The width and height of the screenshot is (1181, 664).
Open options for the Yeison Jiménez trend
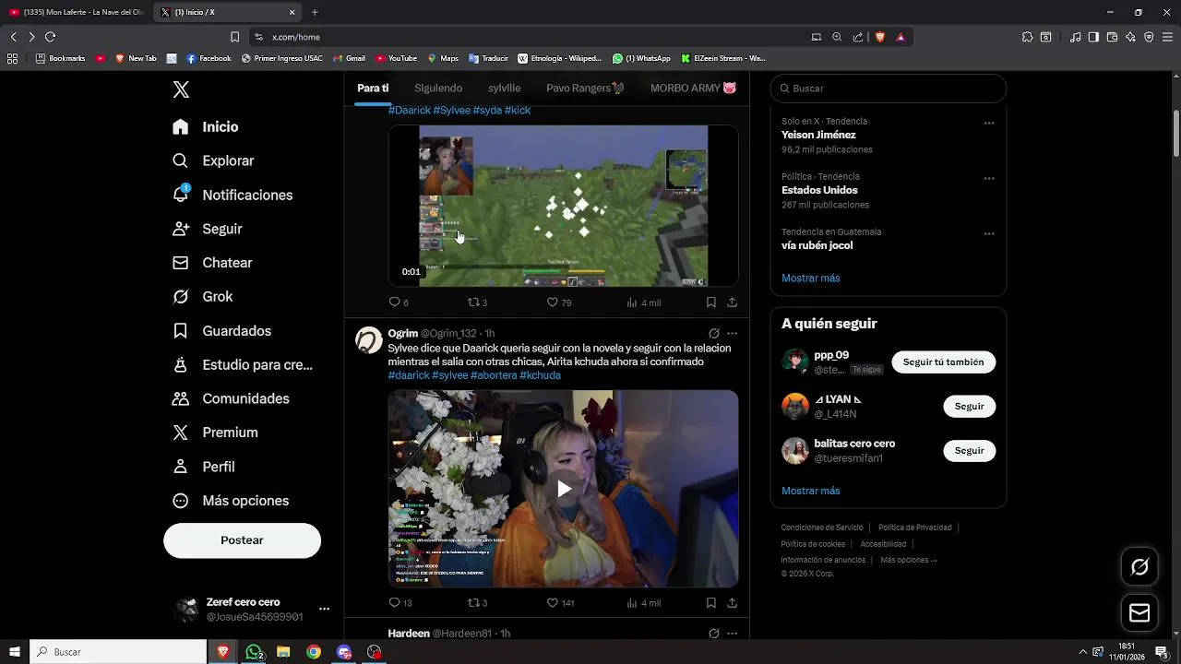(989, 123)
